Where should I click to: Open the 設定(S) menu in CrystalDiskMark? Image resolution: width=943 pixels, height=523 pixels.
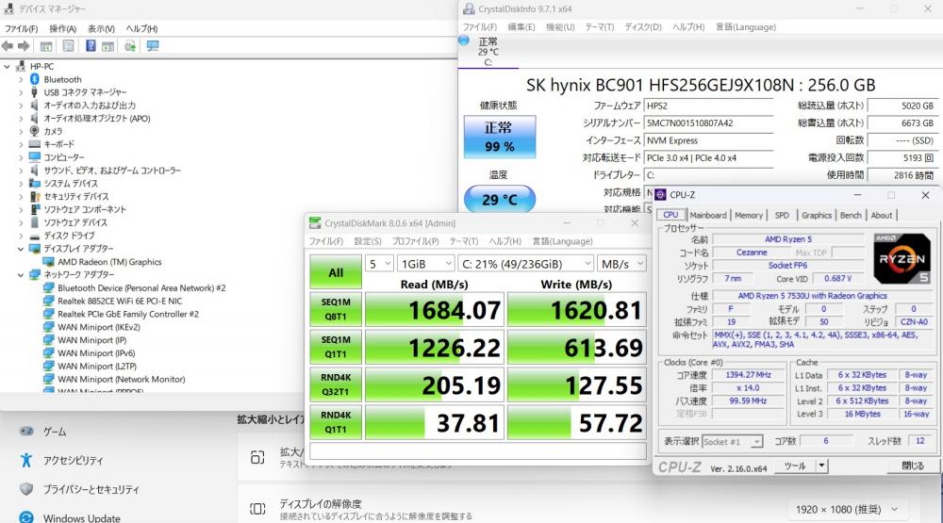pos(367,241)
